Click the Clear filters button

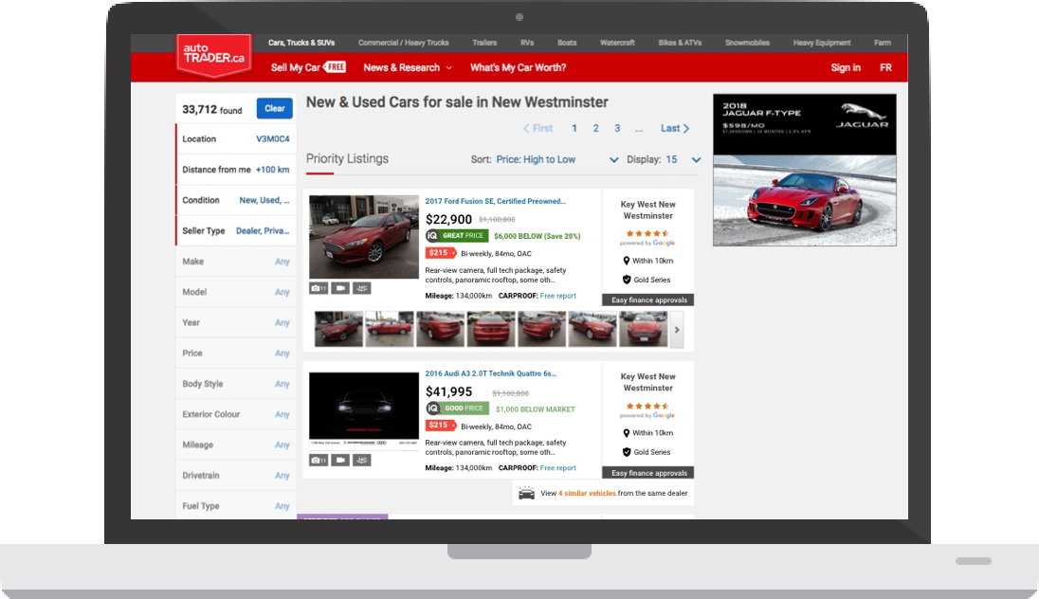(x=274, y=109)
